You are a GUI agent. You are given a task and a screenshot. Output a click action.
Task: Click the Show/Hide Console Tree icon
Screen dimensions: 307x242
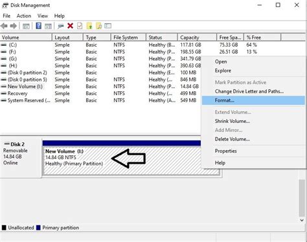coord(26,26)
